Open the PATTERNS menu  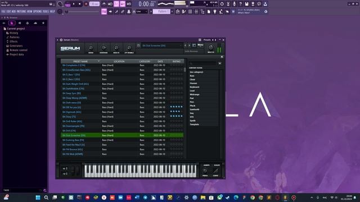pos(21,11)
